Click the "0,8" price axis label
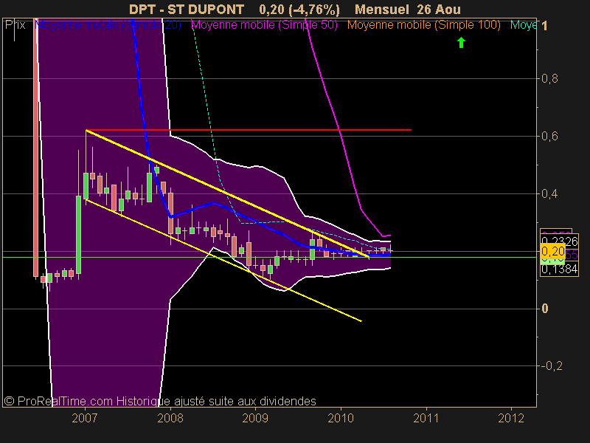590x443 pixels. [549, 79]
